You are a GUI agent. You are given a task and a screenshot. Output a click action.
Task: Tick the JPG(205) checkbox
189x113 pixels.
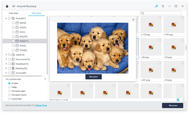pyautogui.click(x=13, y=36)
